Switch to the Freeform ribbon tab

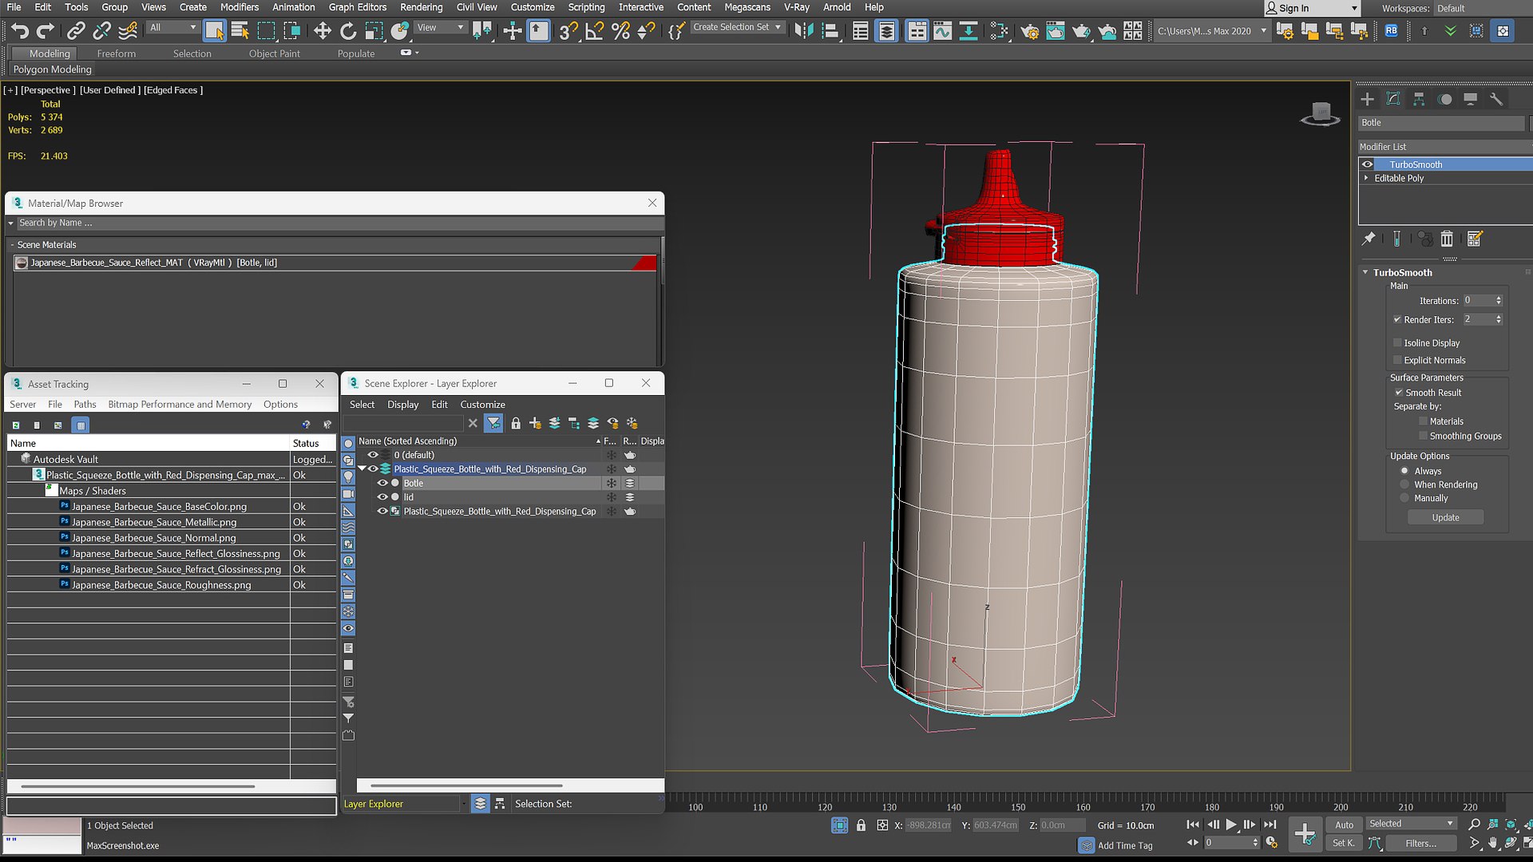click(117, 53)
